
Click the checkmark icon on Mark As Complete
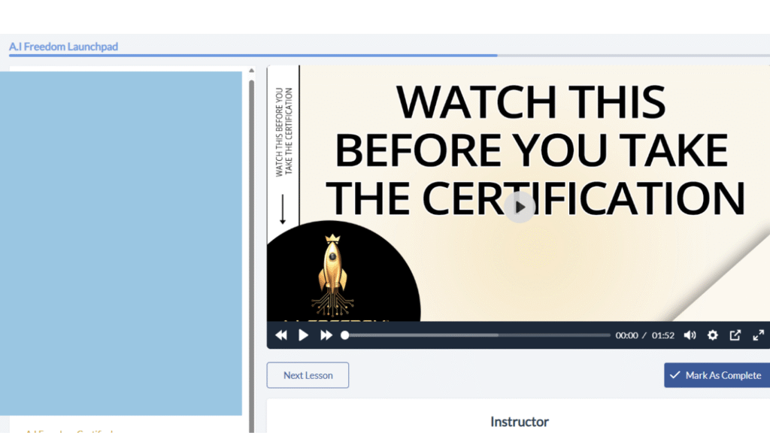point(675,375)
